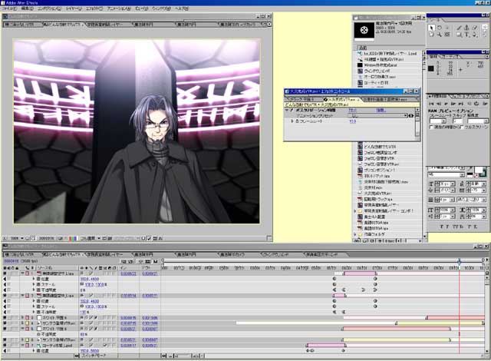Toggle visibility of timeline layer 2
This screenshot has width=491, height=361.
(5, 296)
